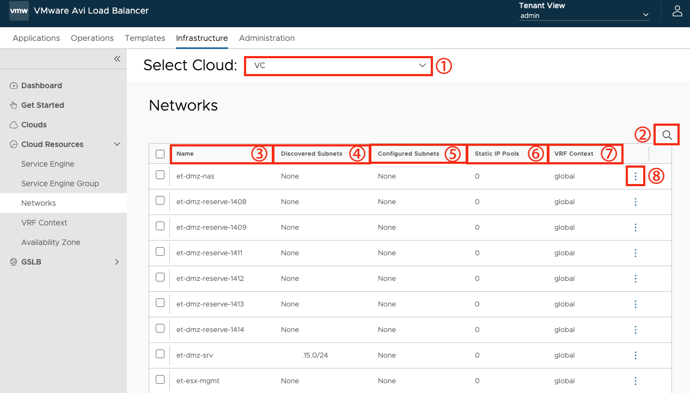Viewport: 690px width, 393px height.
Task: Collapse the sidebar with the double-chevron icon
Action: coord(117,59)
